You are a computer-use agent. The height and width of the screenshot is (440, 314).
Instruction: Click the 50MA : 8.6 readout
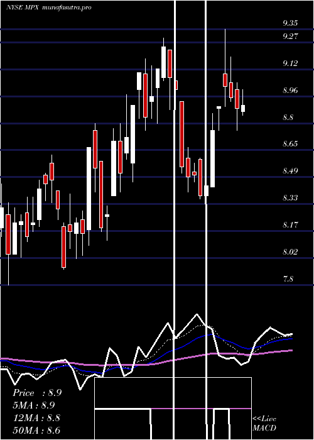coord(36,430)
